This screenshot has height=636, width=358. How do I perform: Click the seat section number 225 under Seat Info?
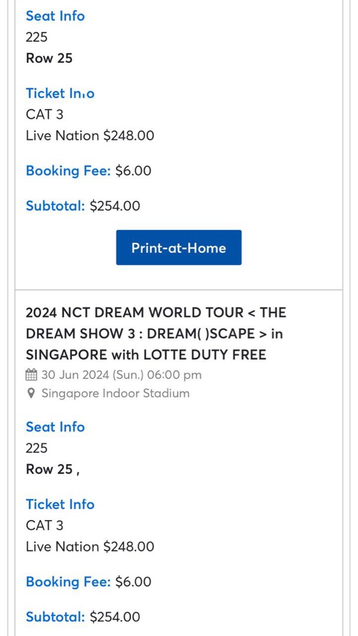pos(37,37)
